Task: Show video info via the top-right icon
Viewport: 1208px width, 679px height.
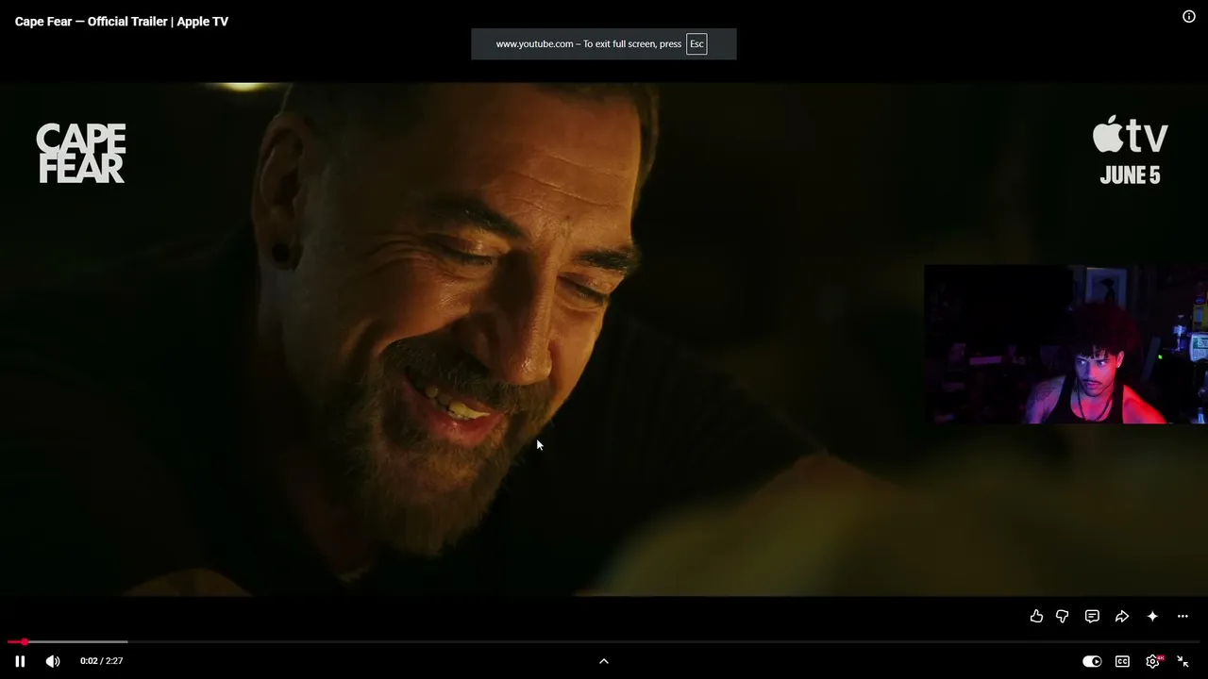Action: (x=1189, y=16)
